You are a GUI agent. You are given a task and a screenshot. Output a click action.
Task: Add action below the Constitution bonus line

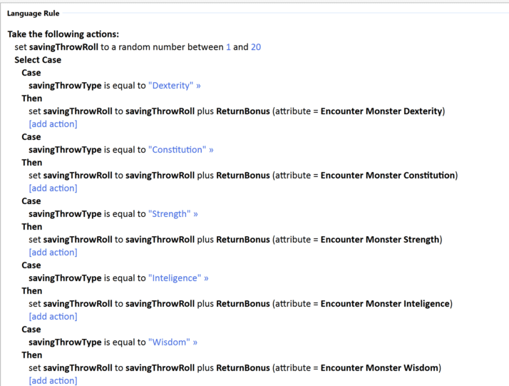click(x=53, y=188)
